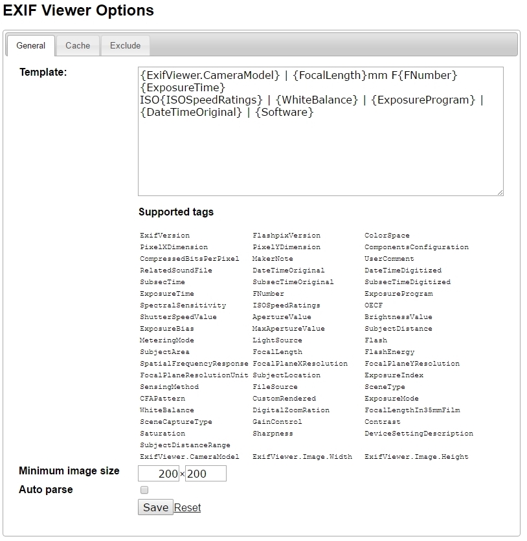Click the ExifViewer.Image.Width tag
The width and height of the screenshot is (527, 541).
click(302, 456)
